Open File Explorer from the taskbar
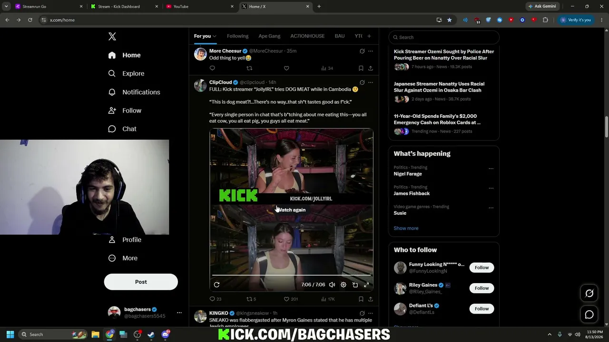This screenshot has width=609, height=342. 95,334
